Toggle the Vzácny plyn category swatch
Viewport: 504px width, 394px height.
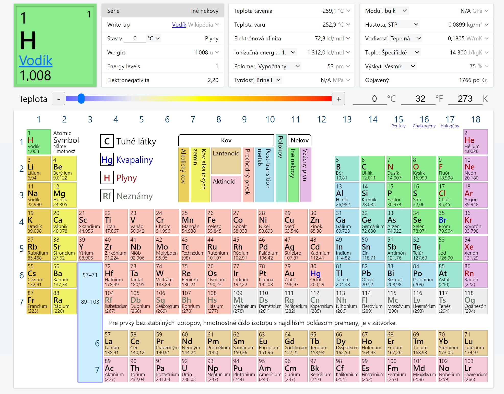(306, 175)
